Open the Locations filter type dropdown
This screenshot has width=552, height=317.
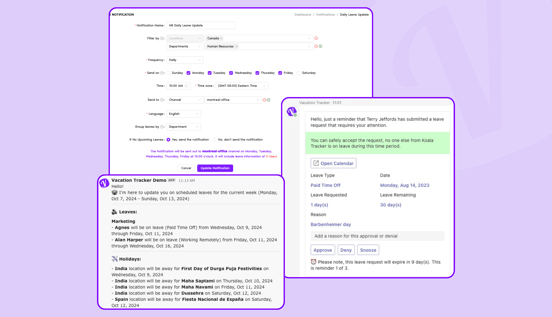[185, 39]
